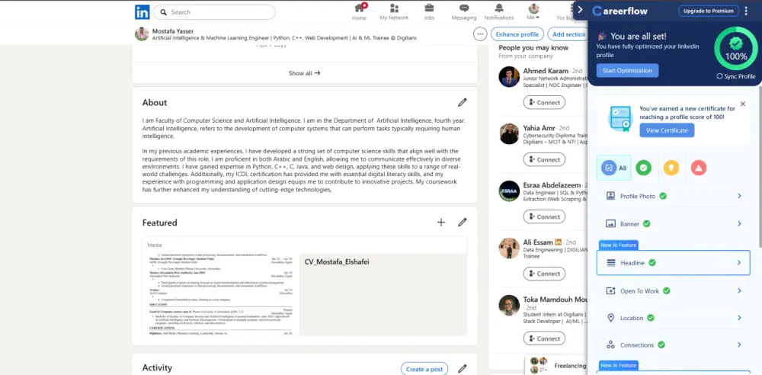Expand the Location item
762x375 pixels.
pos(673,318)
